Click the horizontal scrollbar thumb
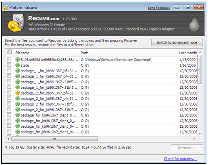208x165 pixels. pos(55,139)
